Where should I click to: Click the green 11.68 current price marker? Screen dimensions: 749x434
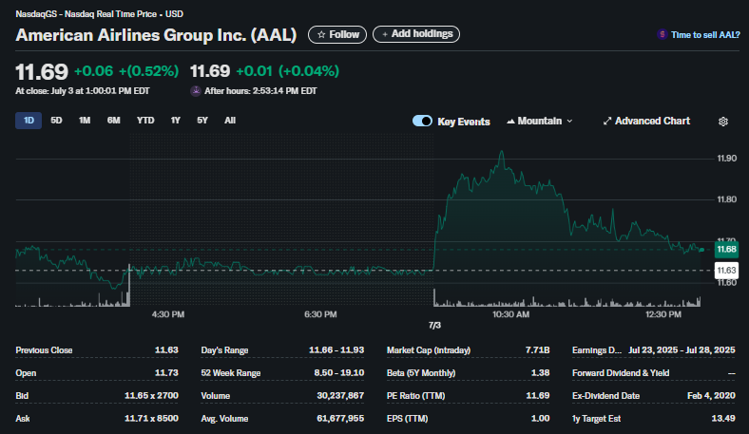click(726, 249)
